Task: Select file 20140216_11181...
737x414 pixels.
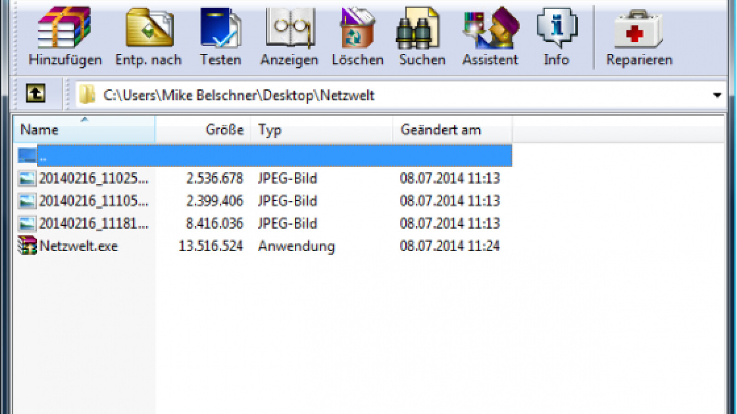Action: pyautogui.click(x=94, y=224)
